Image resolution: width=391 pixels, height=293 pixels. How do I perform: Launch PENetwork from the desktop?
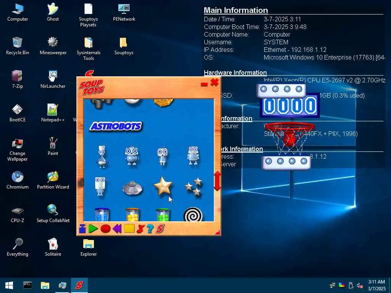point(124,13)
